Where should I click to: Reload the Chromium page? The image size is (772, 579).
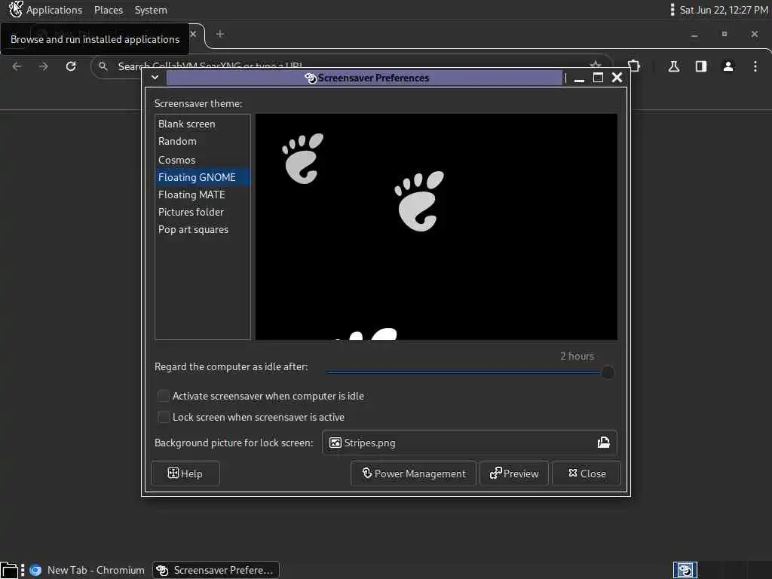coord(71,66)
